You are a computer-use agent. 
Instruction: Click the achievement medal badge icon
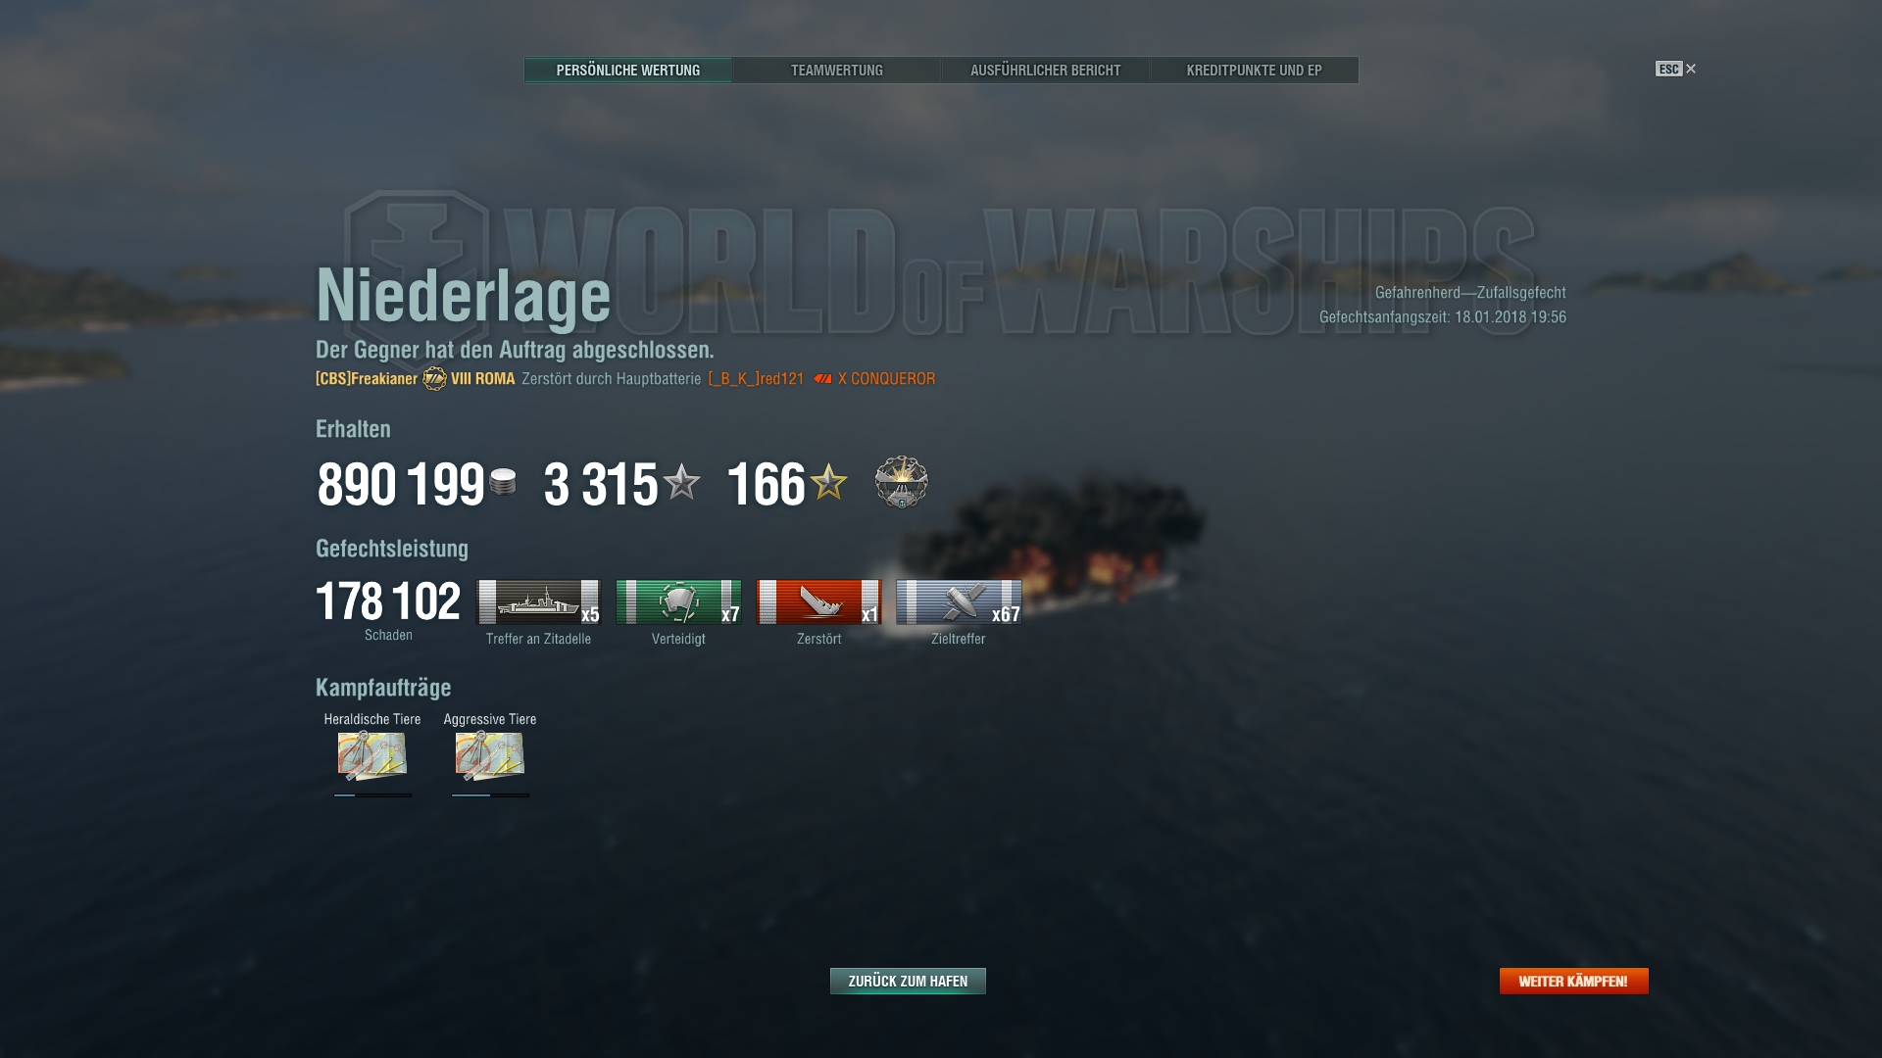(902, 482)
